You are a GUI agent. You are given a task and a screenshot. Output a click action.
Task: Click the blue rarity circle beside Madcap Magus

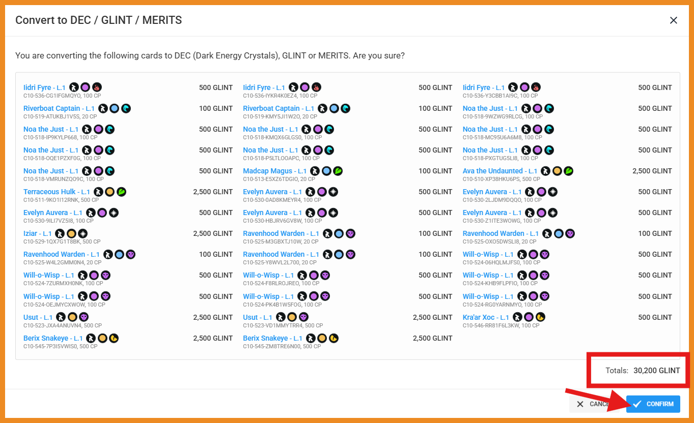326,171
